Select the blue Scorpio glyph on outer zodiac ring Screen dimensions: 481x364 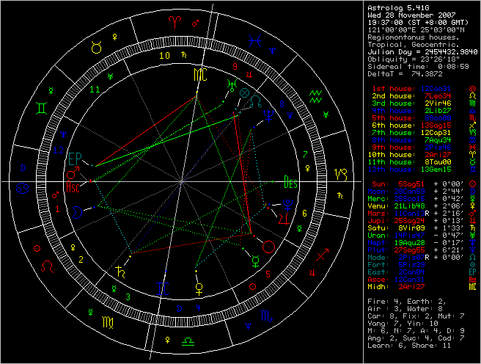tap(266, 316)
